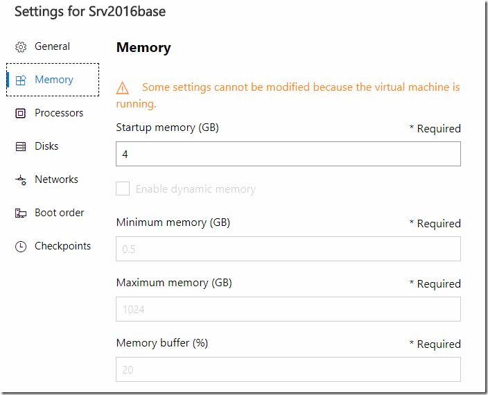The width and height of the screenshot is (488, 395).
Task: Click the Memory buffer percentage field
Action: (288, 369)
